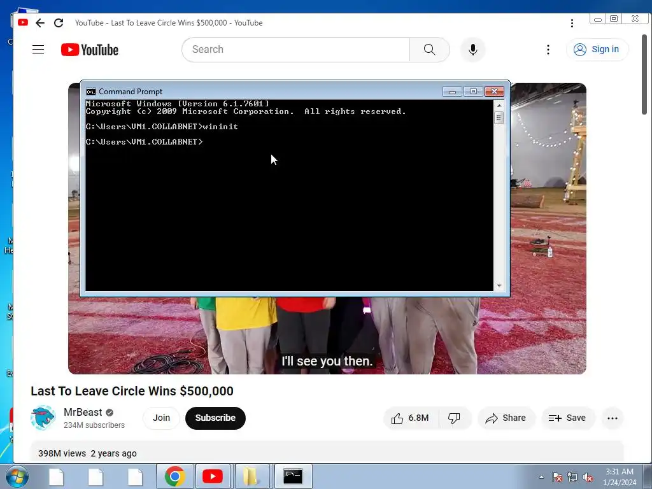Sign in to YouTube
This screenshot has width=652, height=489.
click(x=597, y=50)
